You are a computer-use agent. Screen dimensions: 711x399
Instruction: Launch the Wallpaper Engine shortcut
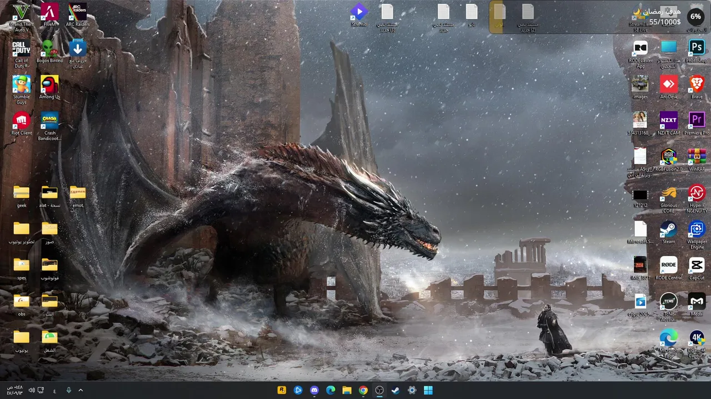697,236
